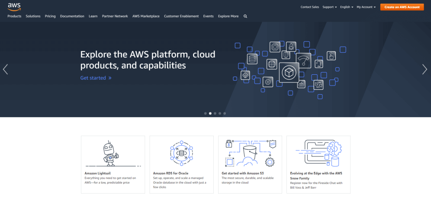Open AWS Marketplace in the nav bar

tap(146, 16)
